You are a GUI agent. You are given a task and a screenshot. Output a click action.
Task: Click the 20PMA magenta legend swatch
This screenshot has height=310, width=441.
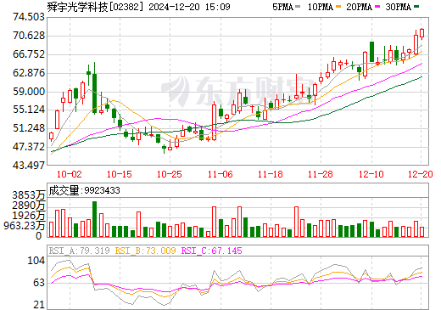point(377,7)
